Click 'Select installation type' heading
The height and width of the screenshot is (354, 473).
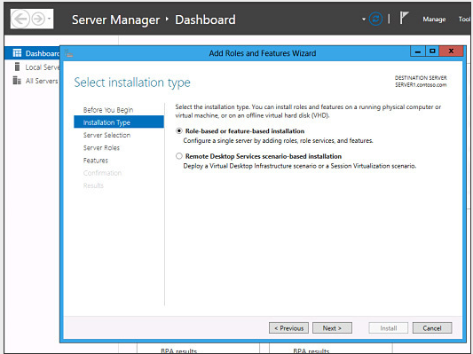tap(132, 83)
